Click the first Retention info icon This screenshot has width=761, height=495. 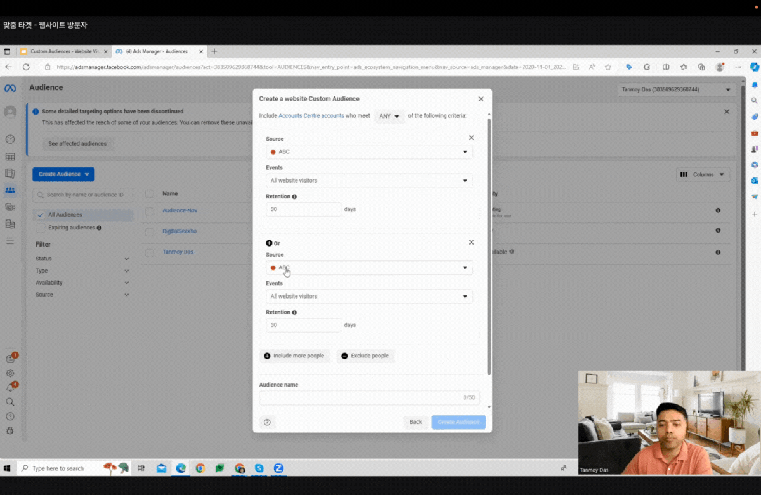pos(294,196)
